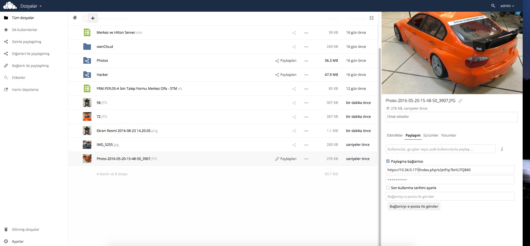Expand the admin user menu
The width and height of the screenshot is (530, 246).
507,6
